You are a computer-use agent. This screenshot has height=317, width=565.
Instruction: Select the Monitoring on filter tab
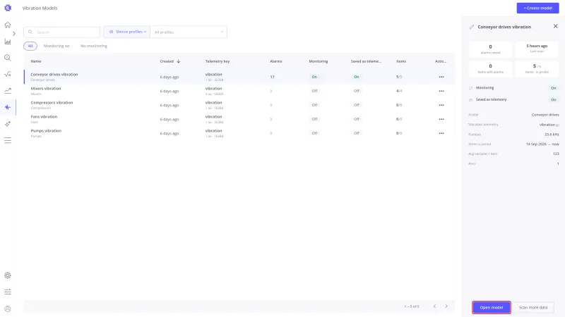tap(56, 46)
